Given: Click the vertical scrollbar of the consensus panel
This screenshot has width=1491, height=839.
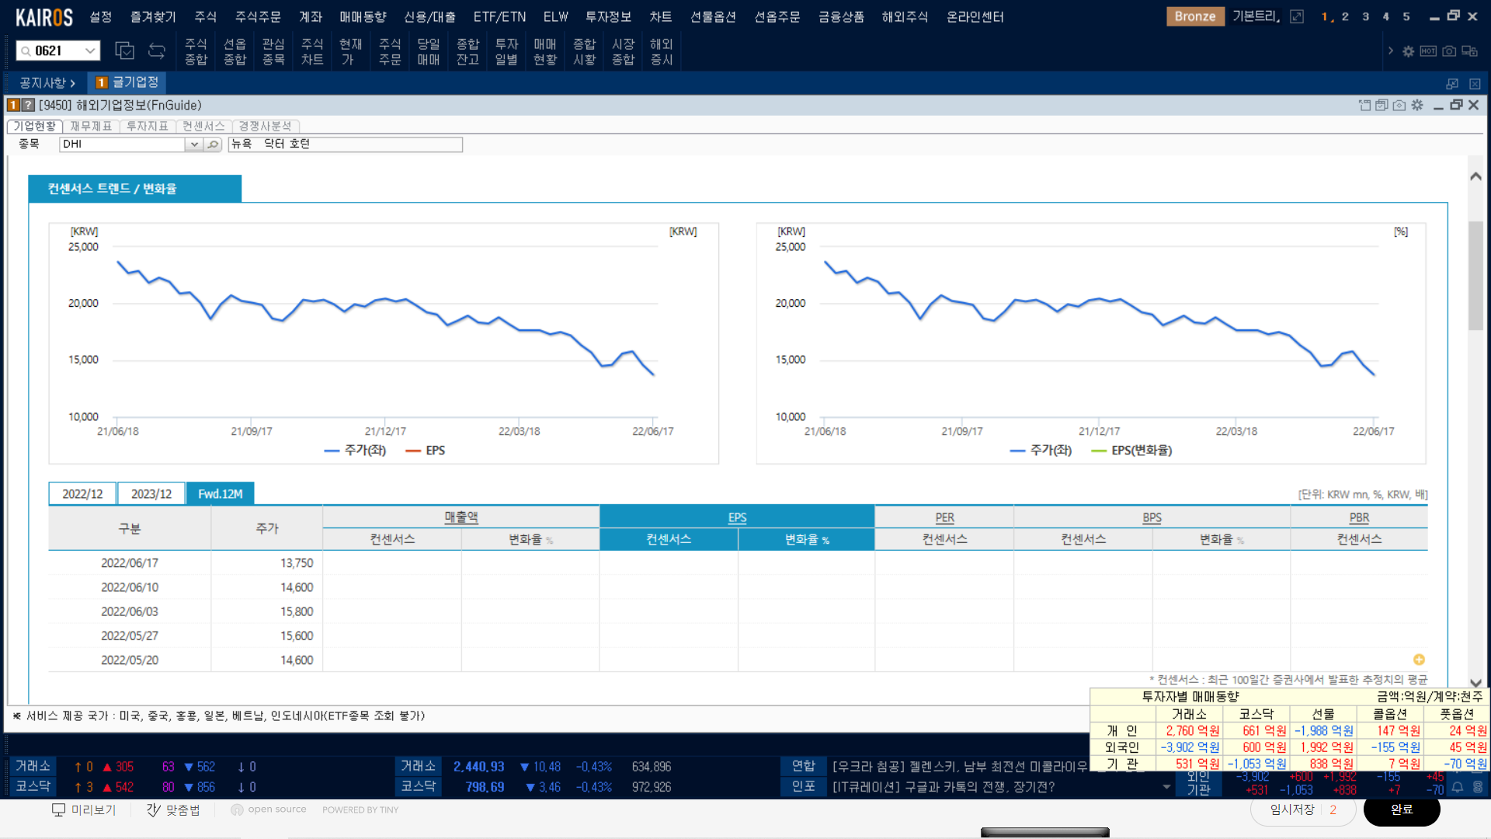Looking at the screenshot, I should pyautogui.click(x=1475, y=277).
